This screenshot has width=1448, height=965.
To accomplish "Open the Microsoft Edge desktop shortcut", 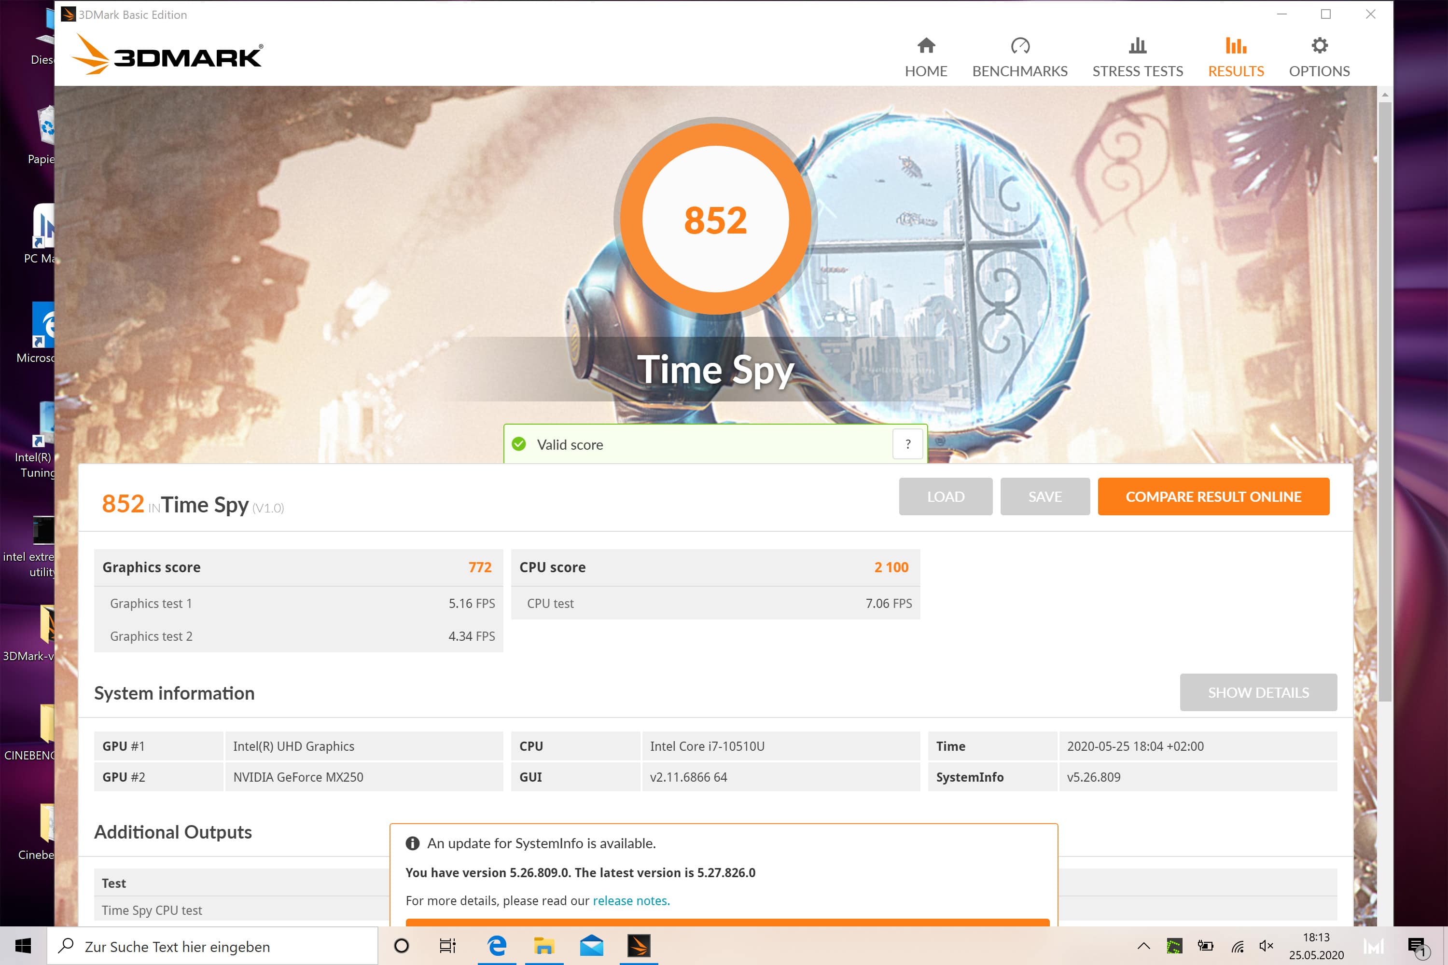I will pos(36,333).
